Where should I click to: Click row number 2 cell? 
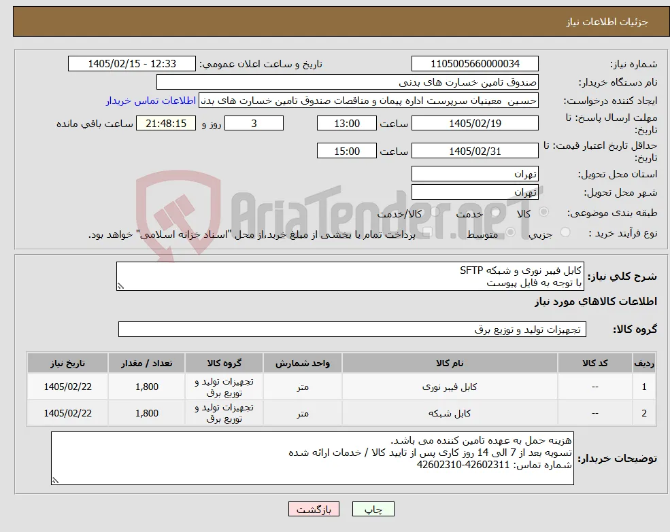click(644, 413)
